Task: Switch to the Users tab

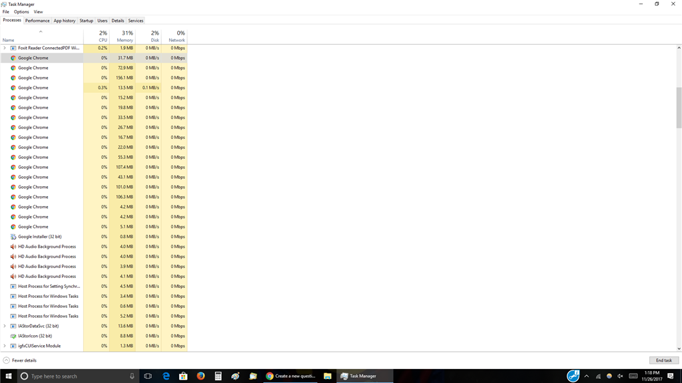Action: 102,21
